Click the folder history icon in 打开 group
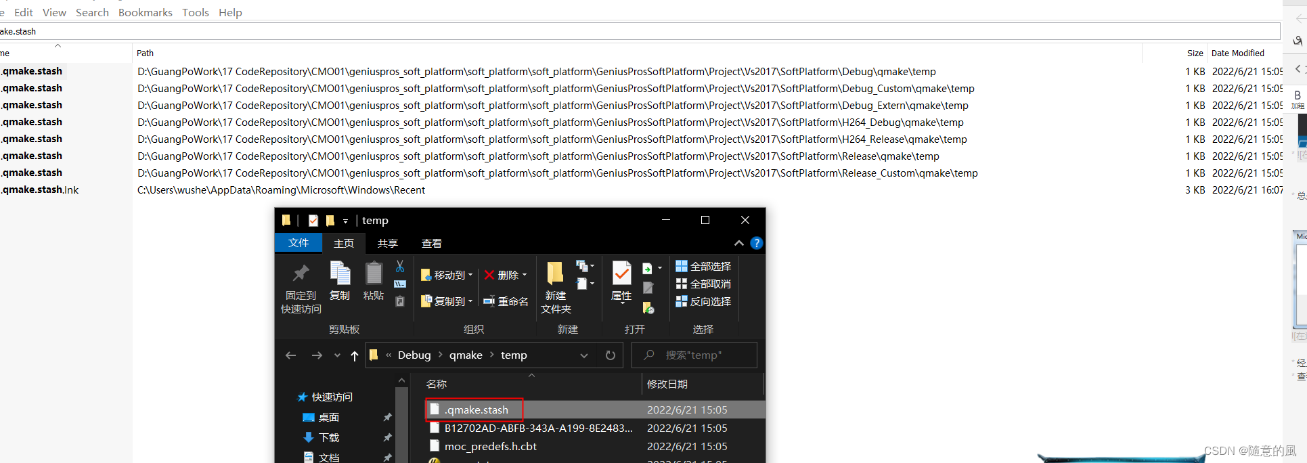 (x=648, y=308)
